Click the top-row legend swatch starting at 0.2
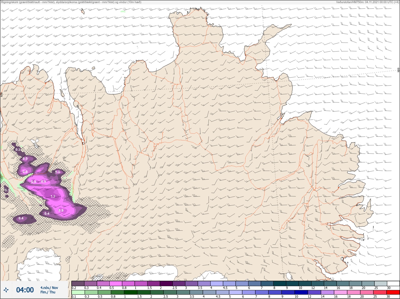 [x=78, y=283]
